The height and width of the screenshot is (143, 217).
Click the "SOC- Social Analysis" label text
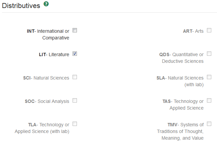pos(47,101)
